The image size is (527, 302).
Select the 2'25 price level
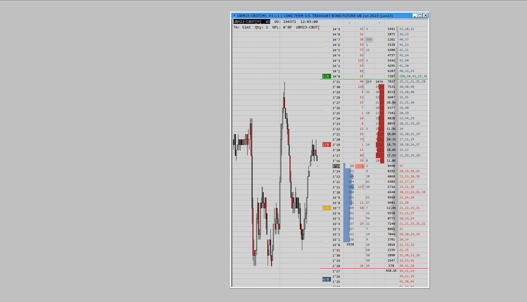click(336, 282)
